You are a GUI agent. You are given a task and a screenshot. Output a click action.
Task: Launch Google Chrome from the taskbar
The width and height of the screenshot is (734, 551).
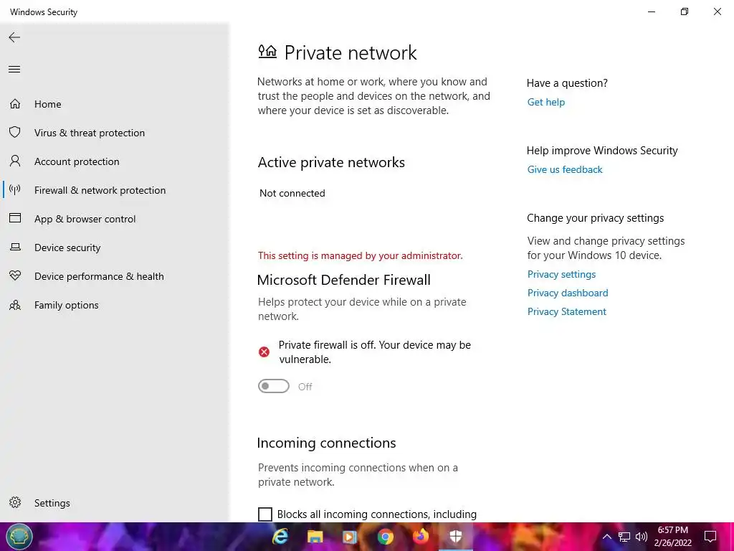[x=385, y=537]
